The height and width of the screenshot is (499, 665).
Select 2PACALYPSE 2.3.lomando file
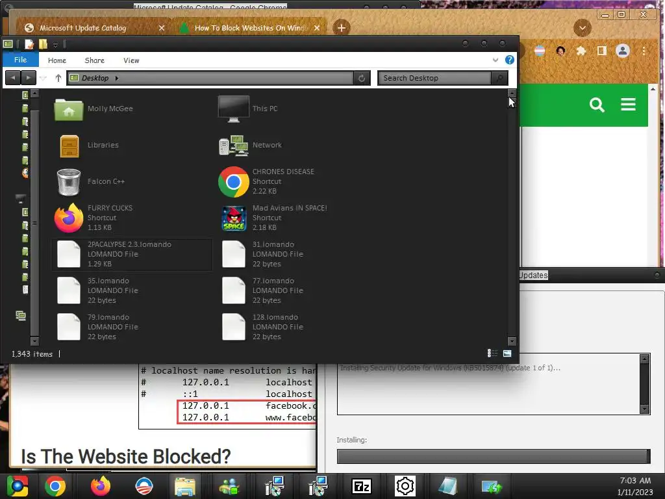[x=131, y=254]
